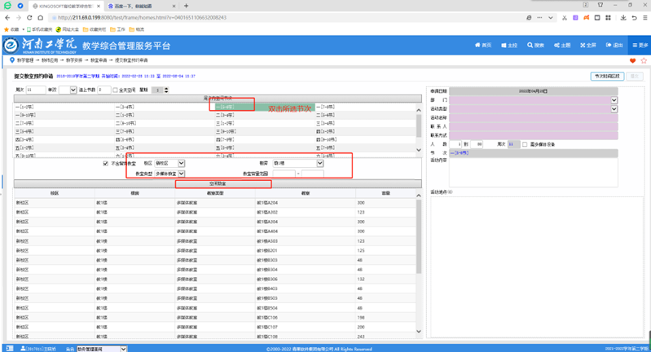
Task: Open the 单双 week dropdown
Action: coord(73,90)
